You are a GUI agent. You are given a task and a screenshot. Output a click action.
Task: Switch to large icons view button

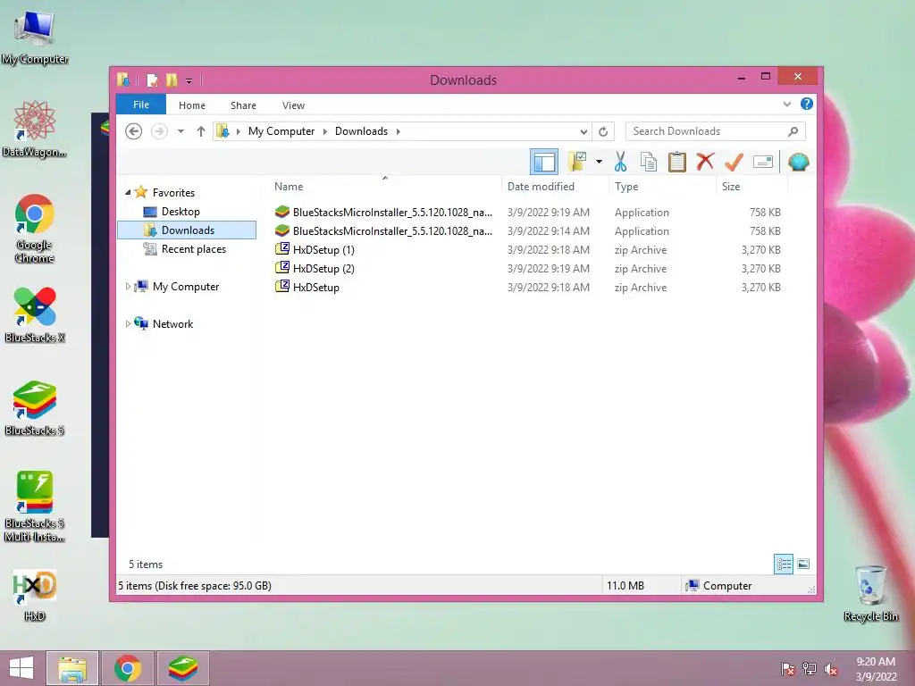pyautogui.click(x=803, y=565)
